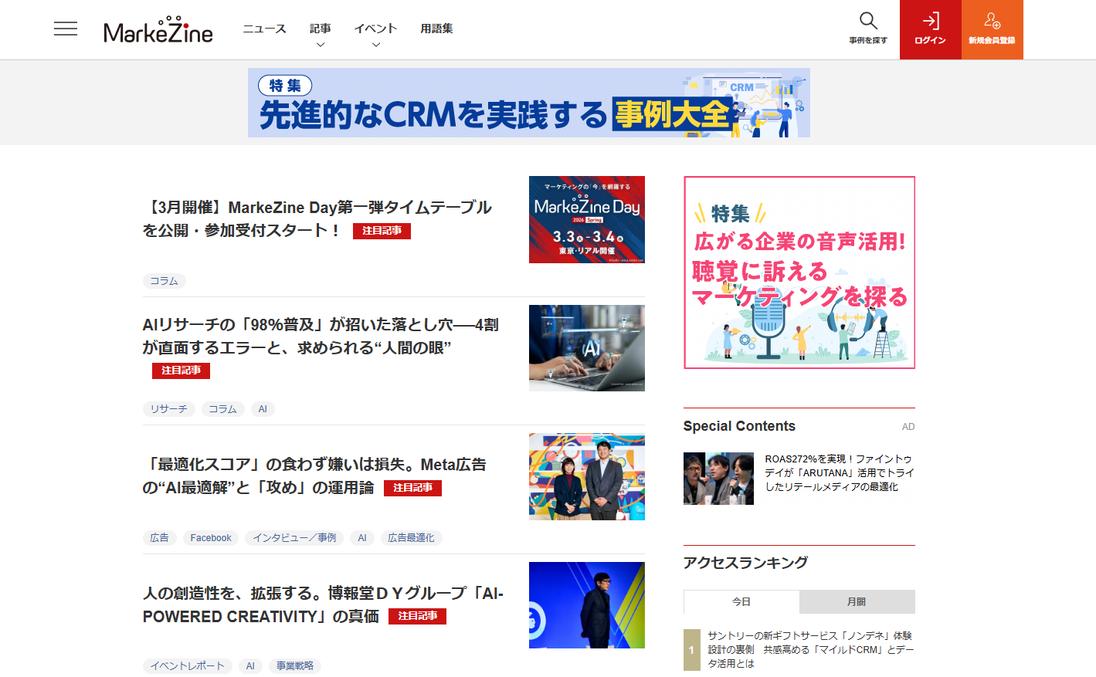Viewport: 1096px width, 677px height.
Task: Open the hamburger menu
Action: (x=66, y=29)
